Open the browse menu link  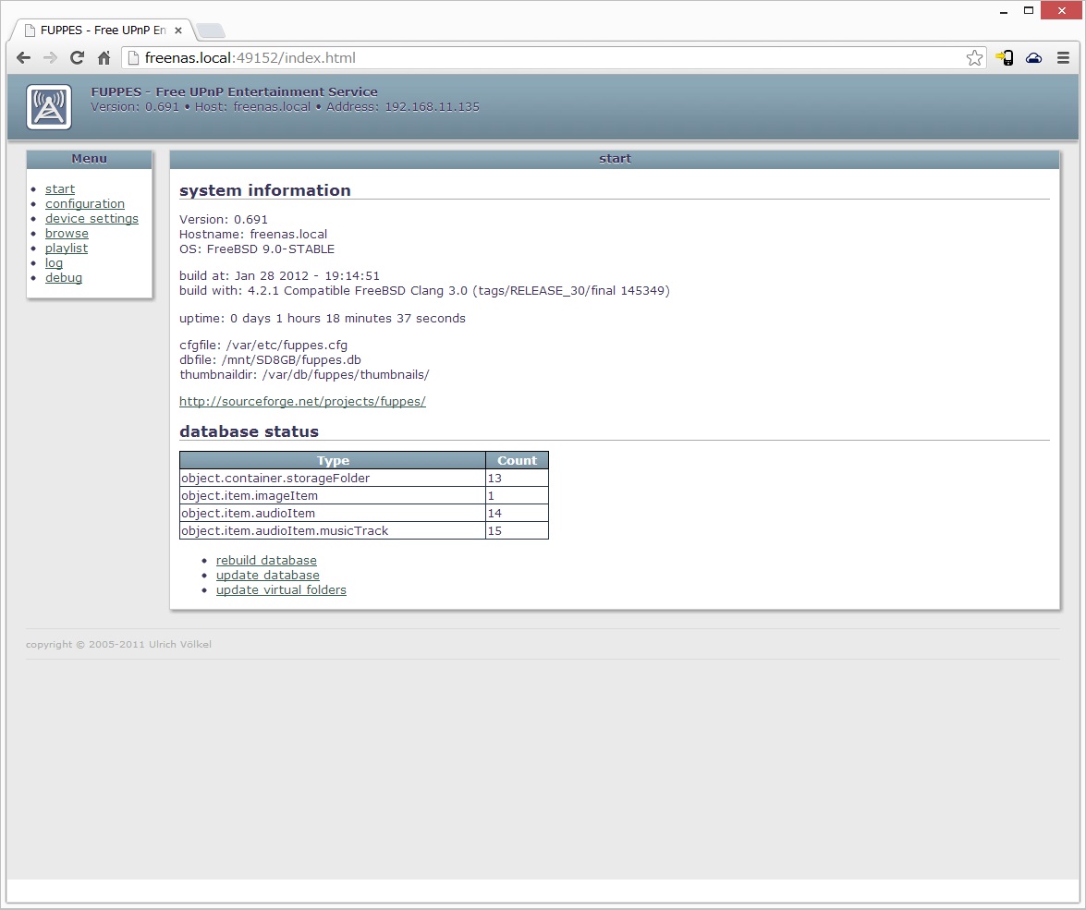point(67,234)
